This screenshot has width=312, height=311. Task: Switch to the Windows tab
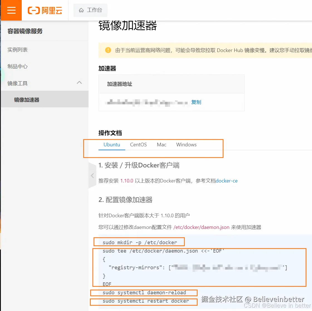click(x=186, y=145)
